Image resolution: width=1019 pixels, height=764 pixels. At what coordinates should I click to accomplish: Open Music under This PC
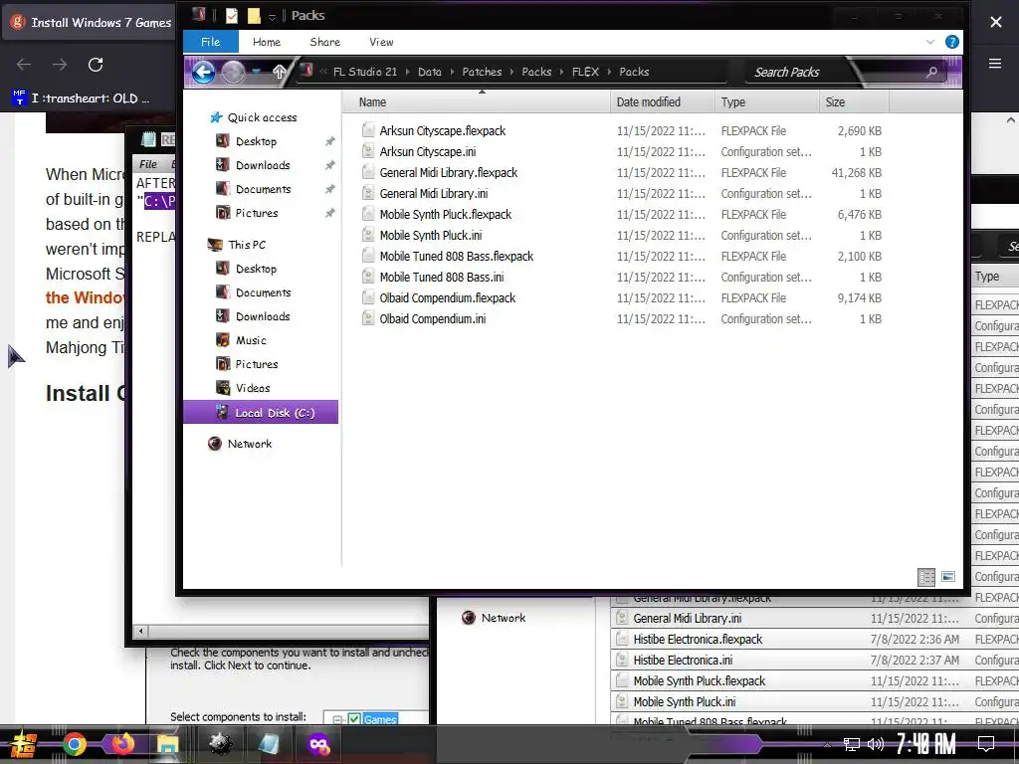250,340
